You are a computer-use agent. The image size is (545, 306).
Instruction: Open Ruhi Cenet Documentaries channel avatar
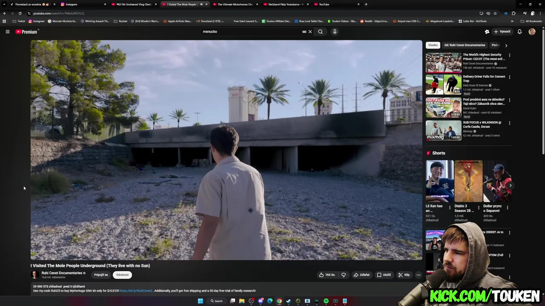[35, 275]
